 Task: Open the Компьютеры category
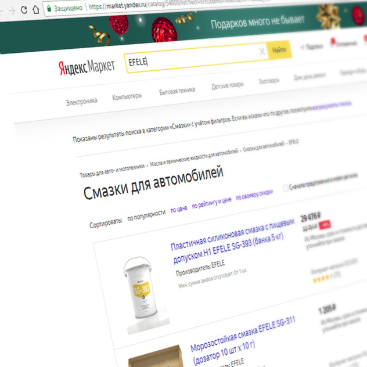(x=127, y=96)
